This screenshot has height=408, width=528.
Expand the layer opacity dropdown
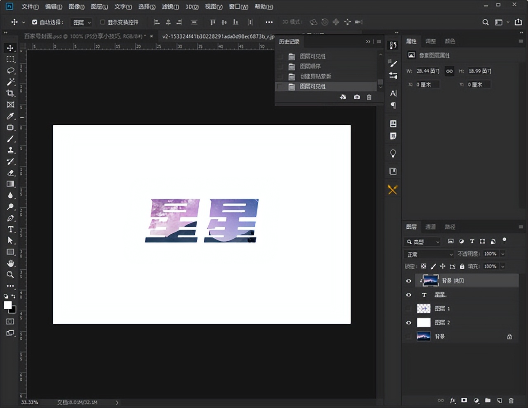[x=503, y=254]
